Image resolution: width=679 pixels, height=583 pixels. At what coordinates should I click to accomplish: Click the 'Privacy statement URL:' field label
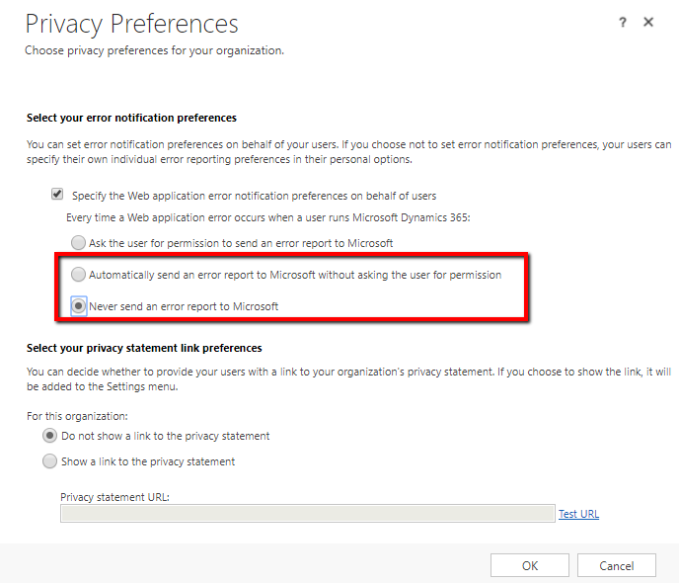pyautogui.click(x=114, y=497)
